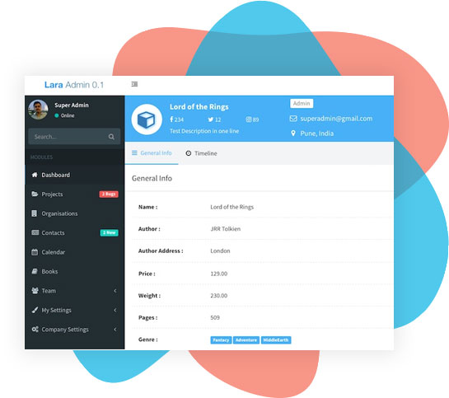This screenshot has height=398, width=449.
Task: Open the Super Admin profile avatar
Action: [38, 110]
